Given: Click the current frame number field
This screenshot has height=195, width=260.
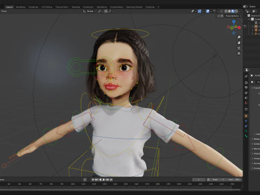Looking at the screenshot, I should 199,180.
